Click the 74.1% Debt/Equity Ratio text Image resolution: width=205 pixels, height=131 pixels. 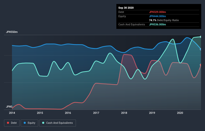click(164, 20)
